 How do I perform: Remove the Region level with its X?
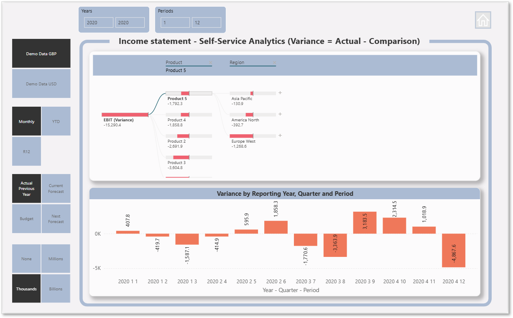274,63
